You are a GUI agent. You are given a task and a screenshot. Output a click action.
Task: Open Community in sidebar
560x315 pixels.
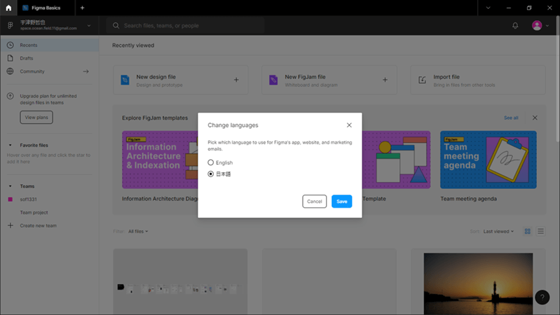coord(49,71)
